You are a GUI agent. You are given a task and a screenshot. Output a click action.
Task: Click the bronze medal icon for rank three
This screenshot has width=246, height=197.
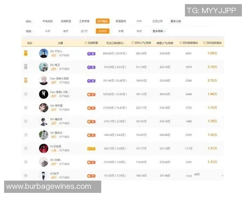point(25,80)
